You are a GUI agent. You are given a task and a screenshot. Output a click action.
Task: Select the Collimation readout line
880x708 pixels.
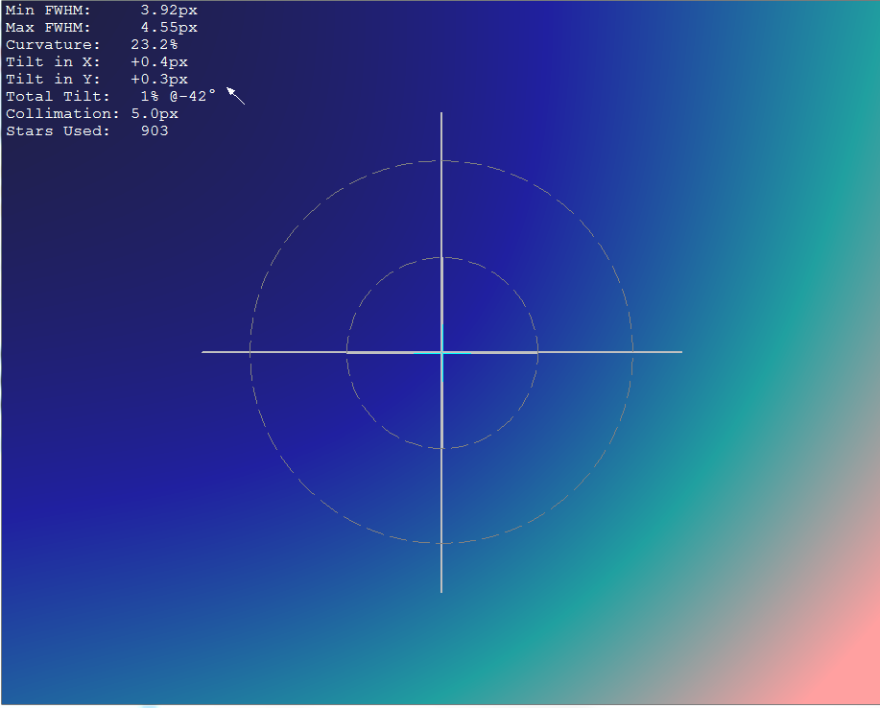pyautogui.click(x=91, y=113)
